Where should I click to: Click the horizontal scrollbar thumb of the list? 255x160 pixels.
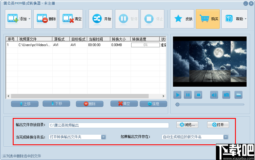point(80,96)
